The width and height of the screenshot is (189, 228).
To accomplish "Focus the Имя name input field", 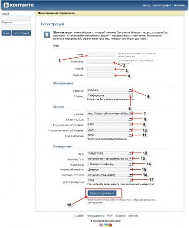I will [x=102, y=54].
